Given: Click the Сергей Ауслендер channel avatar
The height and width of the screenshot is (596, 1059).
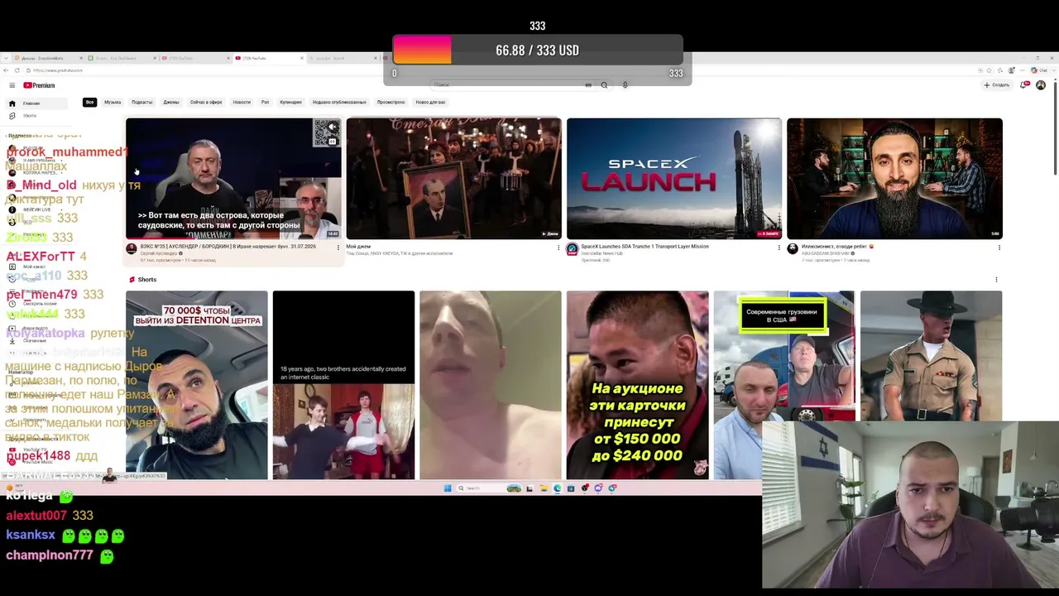Looking at the screenshot, I should point(131,249).
